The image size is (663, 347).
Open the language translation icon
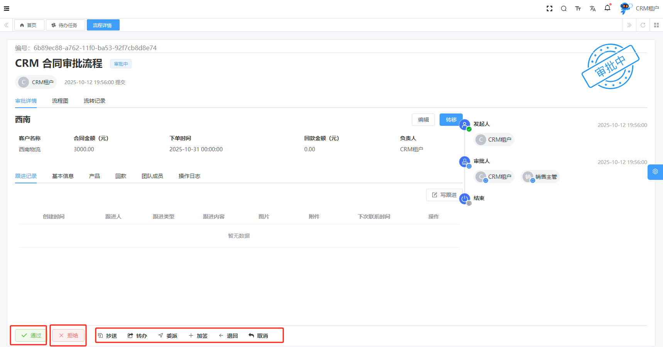(x=593, y=8)
